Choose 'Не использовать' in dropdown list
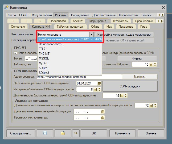172x144 pixels. click(70, 44)
